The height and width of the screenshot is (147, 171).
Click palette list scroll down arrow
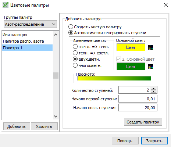[56, 116]
